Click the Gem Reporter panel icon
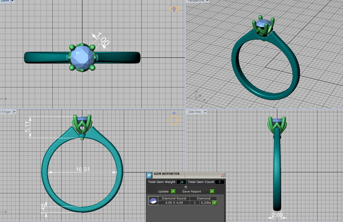The image size is (343, 222). pos(149,175)
